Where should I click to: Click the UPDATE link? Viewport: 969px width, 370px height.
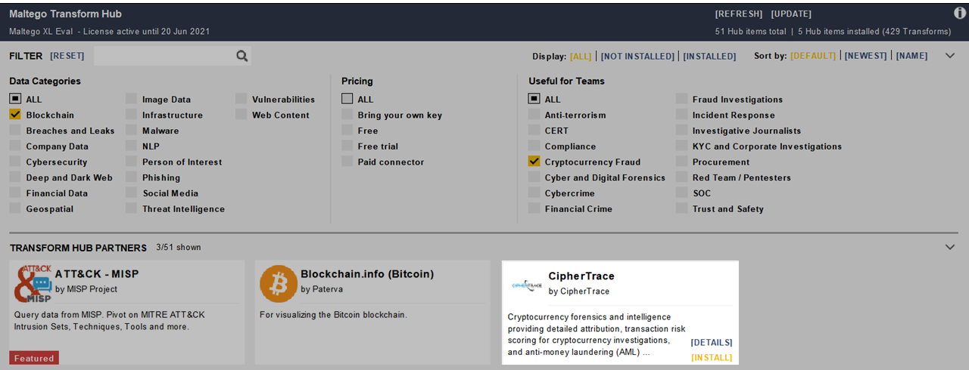(791, 14)
